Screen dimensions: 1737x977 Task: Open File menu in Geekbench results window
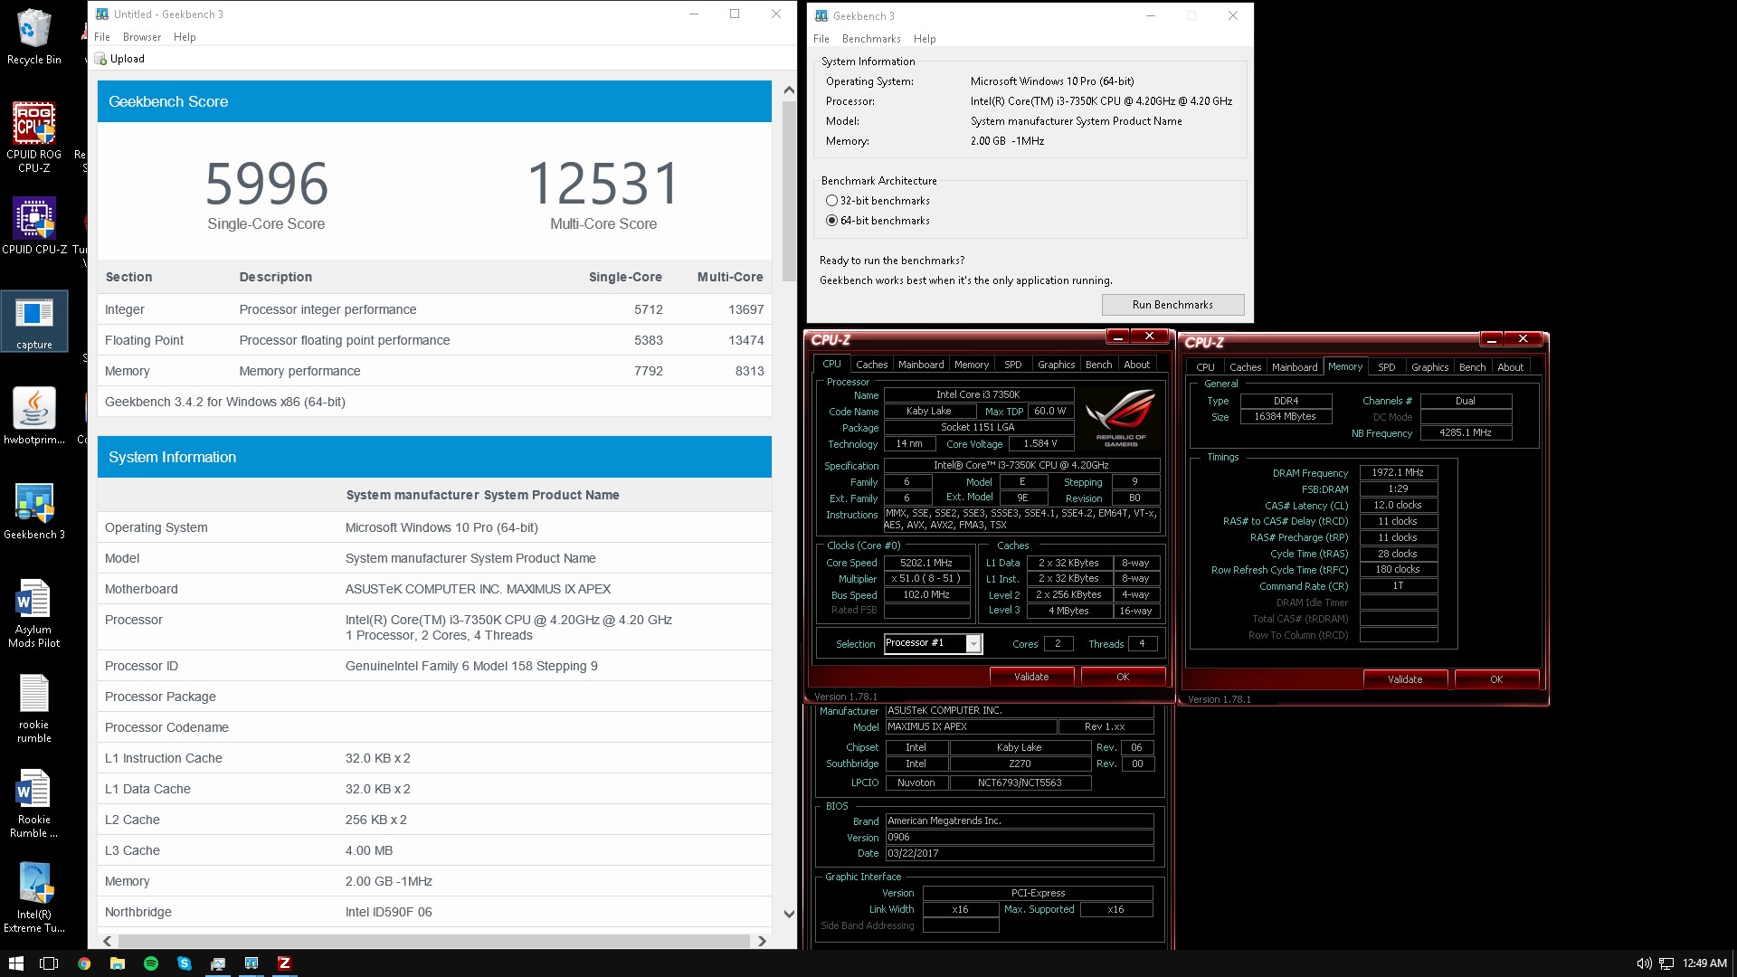(x=102, y=37)
